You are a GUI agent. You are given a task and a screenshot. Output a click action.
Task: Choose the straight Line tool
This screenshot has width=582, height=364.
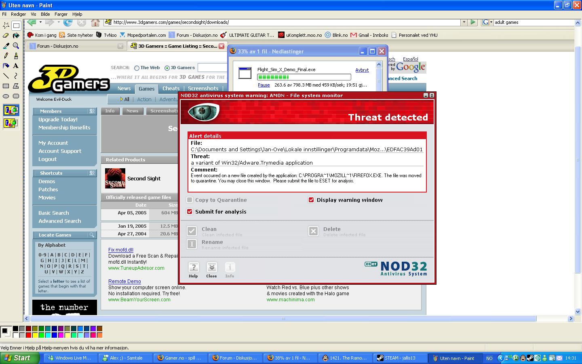pyautogui.click(x=6, y=76)
